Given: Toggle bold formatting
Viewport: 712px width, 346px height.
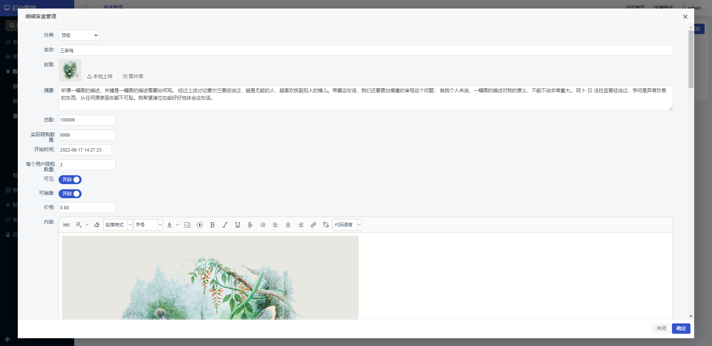Looking at the screenshot, I should [x=212, y=225].
